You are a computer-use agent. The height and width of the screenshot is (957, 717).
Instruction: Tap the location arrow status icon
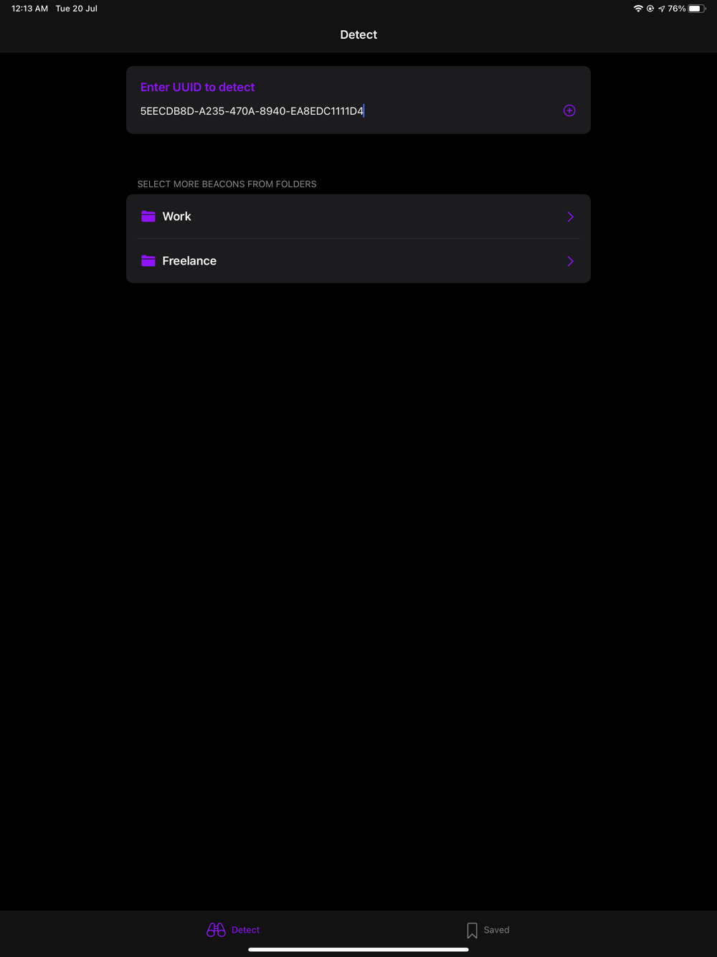click(661, 9)
